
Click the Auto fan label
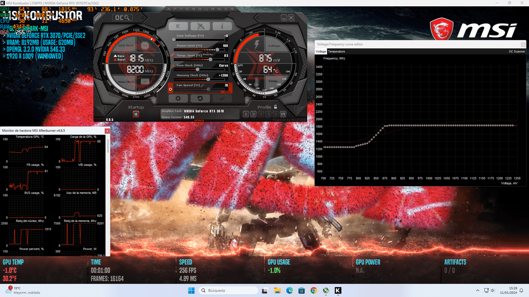click(x=227, y=91)
